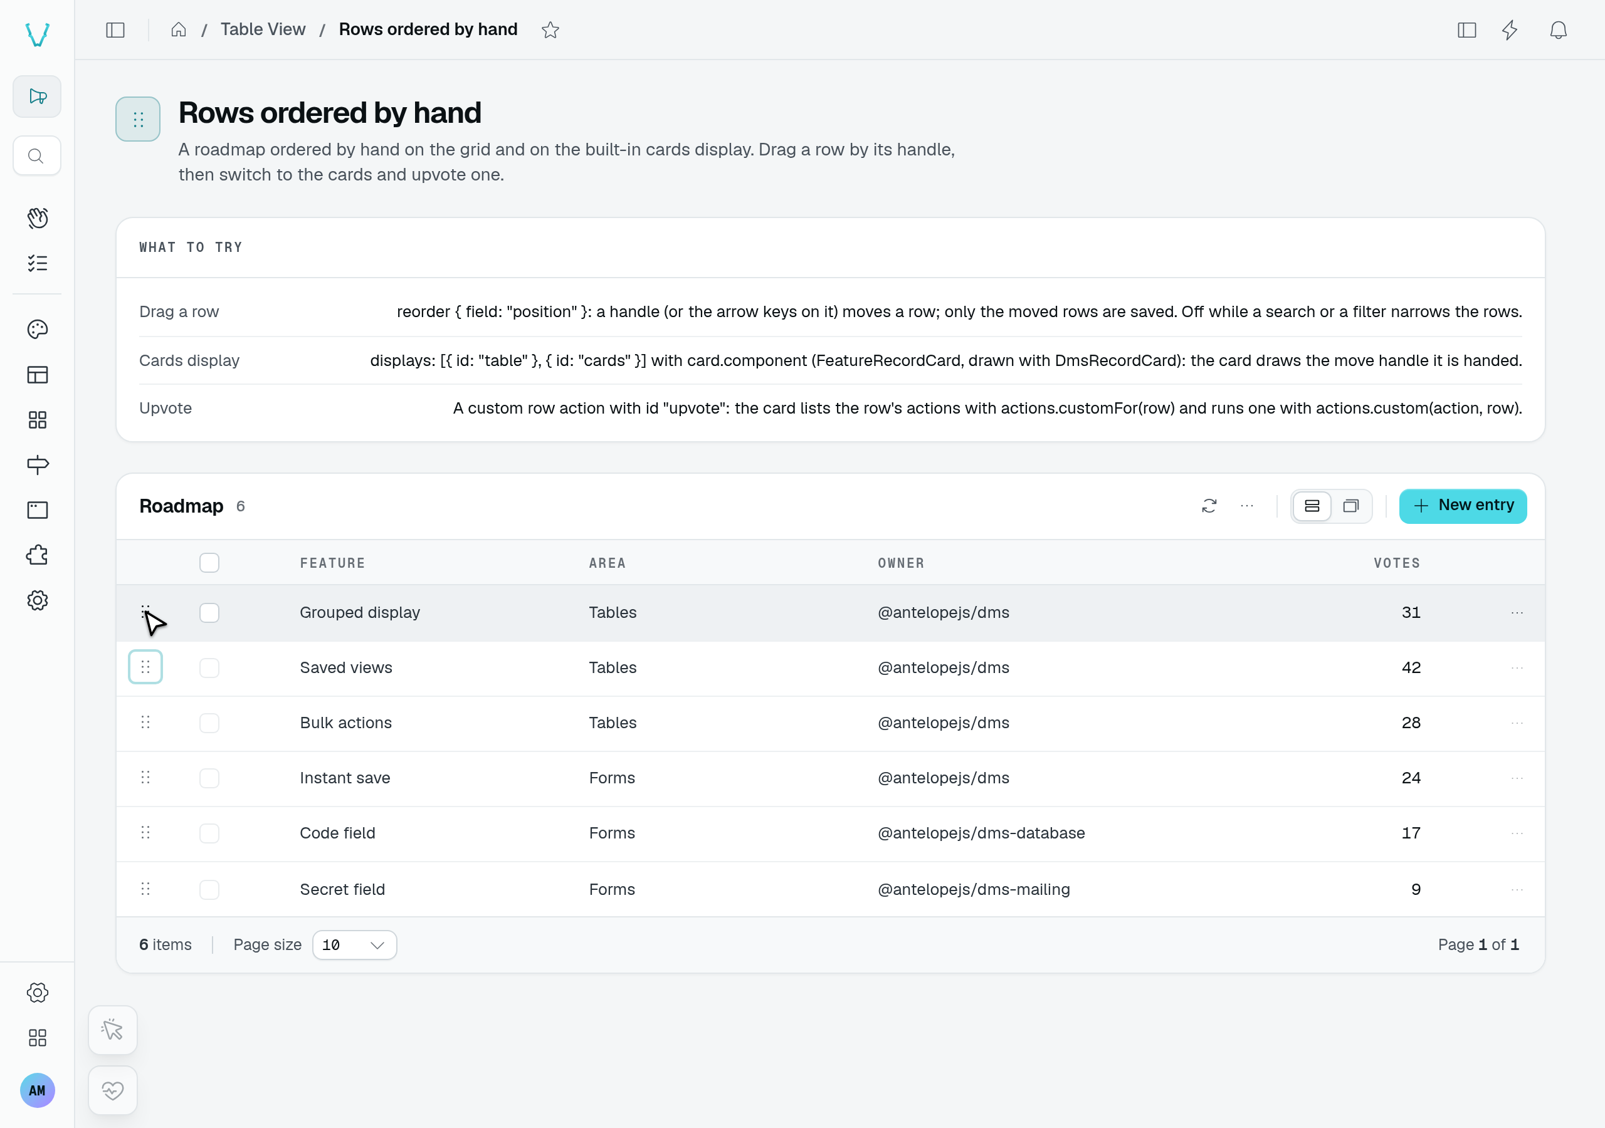This screenshot has height=1128, width=1605.
Task: Check the Instant save row
Action: pos(209,778)
